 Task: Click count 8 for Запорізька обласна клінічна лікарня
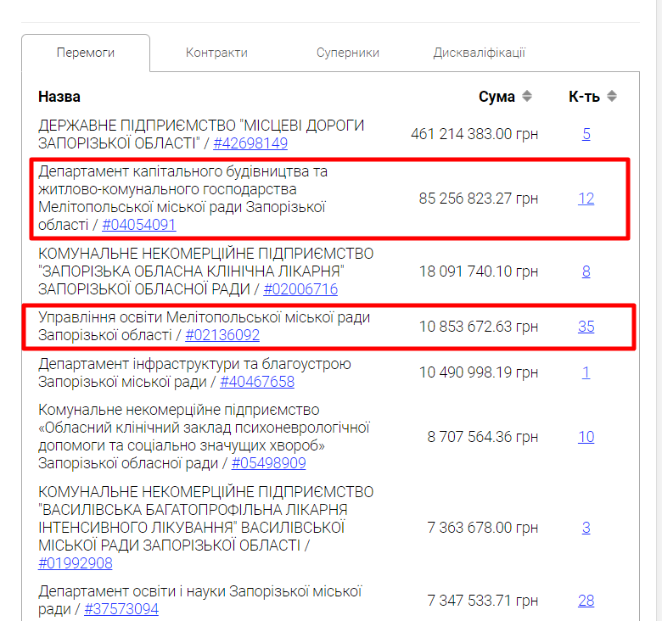(x=586, y=271)
